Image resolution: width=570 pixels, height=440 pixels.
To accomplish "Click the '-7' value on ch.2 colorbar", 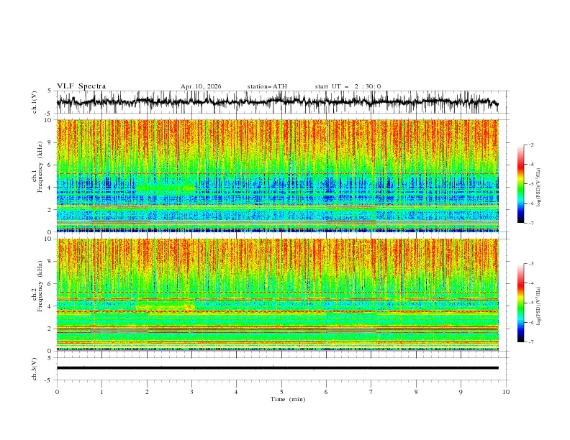I will click(x=530, y=342).
